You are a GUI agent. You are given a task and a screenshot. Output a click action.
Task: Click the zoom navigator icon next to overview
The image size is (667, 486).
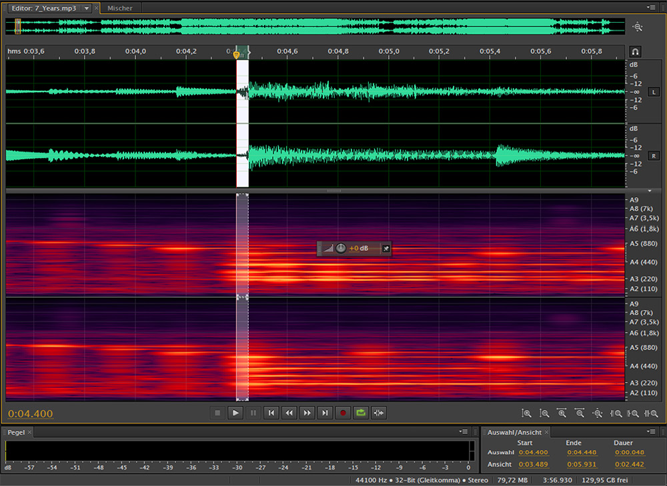pyautogui.click(x=638, y=27)
